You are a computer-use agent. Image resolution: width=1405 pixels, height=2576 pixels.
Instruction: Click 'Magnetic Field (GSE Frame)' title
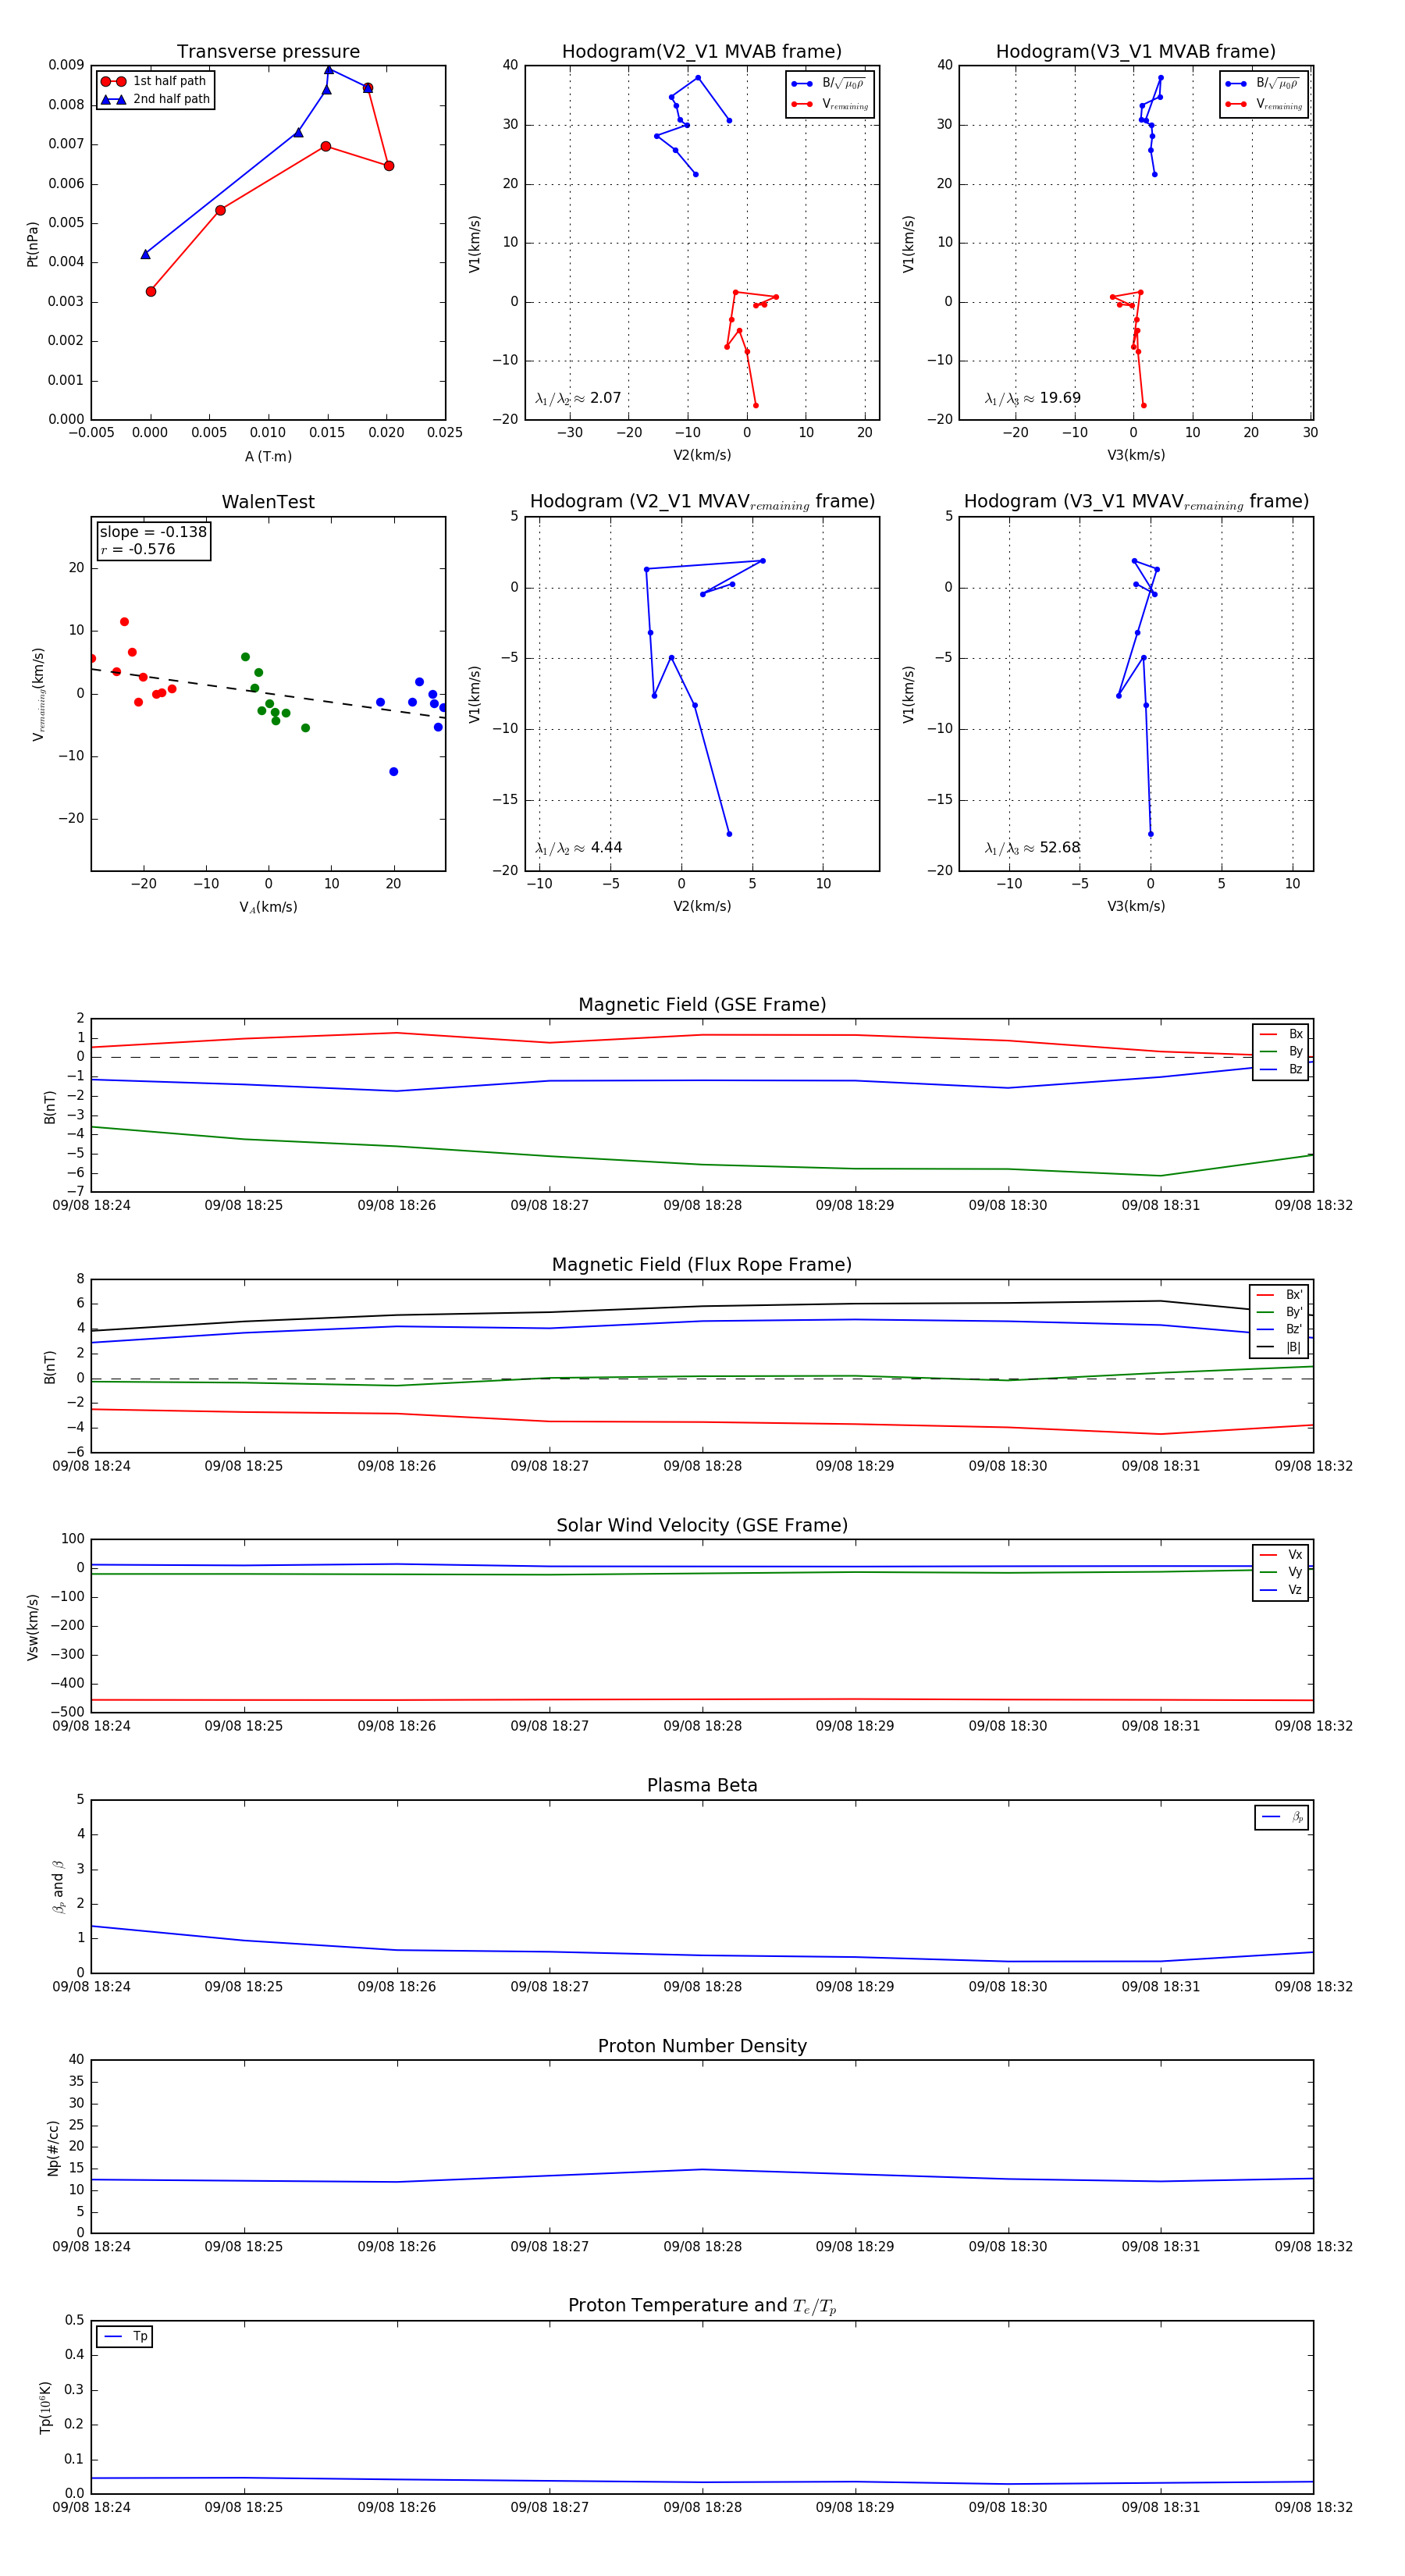point(702,1005)
